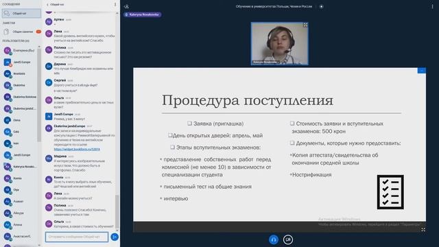The width and height of the screenshot is (439, 247).
Task: Open the bookform link in chat
Action: tap(77, 150)
